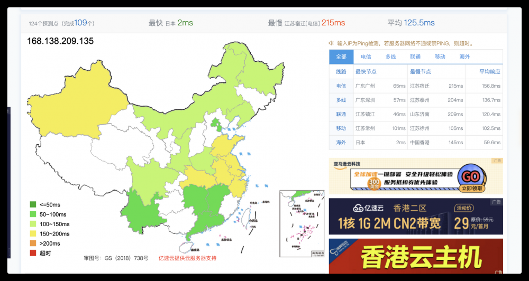This screenshot has height=281, width=529.
Task: Click the 156.8ms average response value
Action: [491, 86]
